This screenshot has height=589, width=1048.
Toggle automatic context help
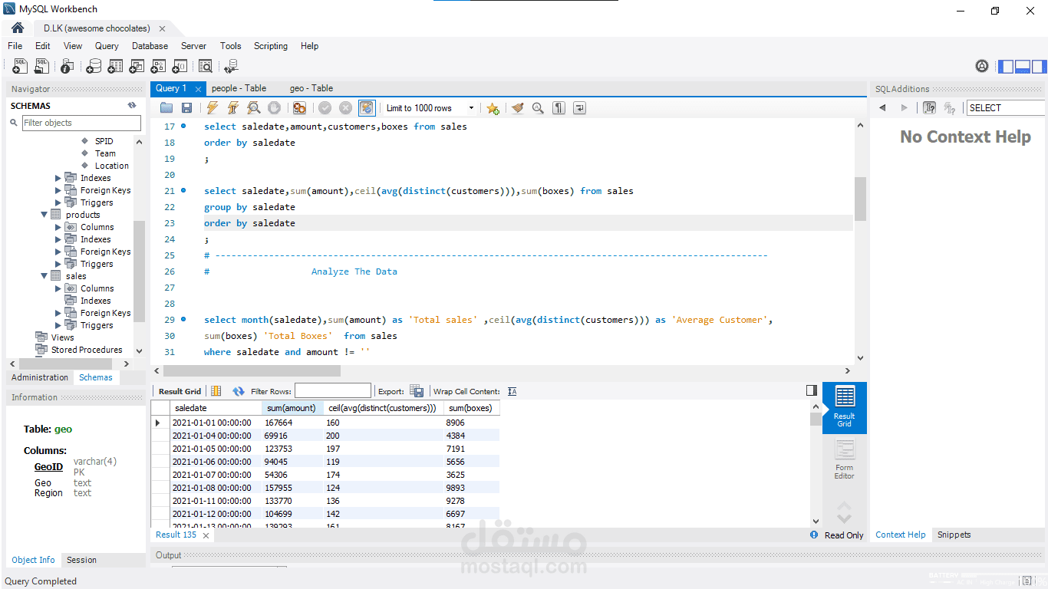point(930,108)
